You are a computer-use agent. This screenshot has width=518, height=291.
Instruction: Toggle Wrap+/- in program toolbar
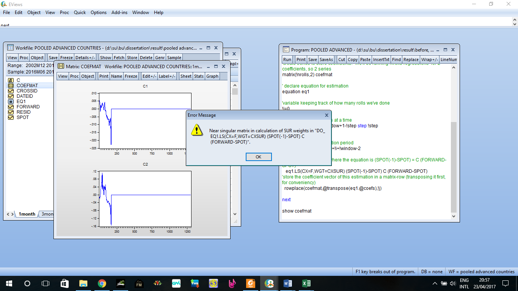click(x=430, y=59)
